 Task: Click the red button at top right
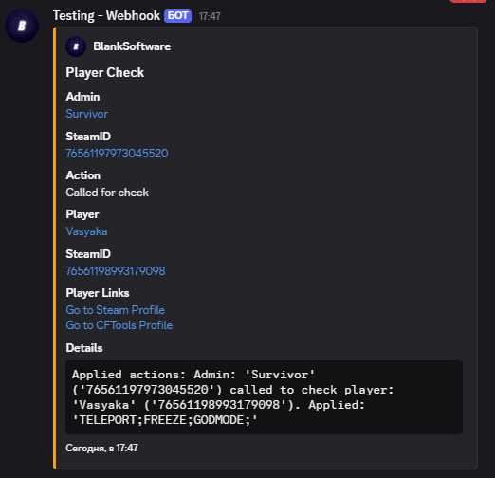click(467, 1)
